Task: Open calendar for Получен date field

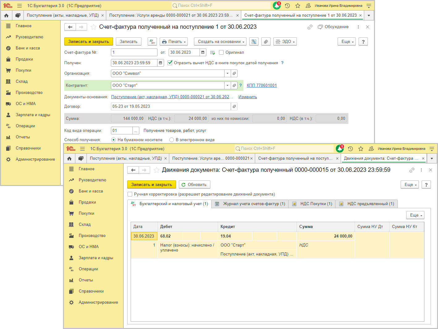Action: pos(161,63)
